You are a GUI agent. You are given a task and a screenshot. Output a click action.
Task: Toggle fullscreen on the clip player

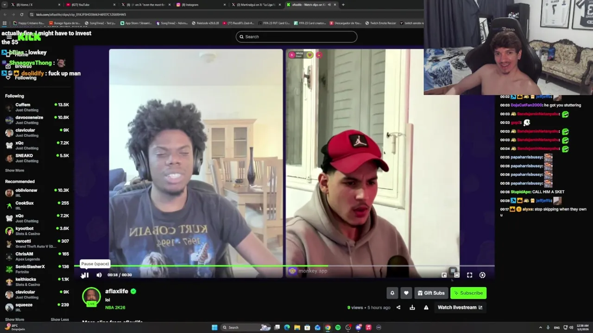click(469, 275)
